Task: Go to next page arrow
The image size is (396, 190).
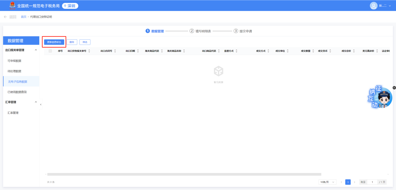Action: point(354,182)
